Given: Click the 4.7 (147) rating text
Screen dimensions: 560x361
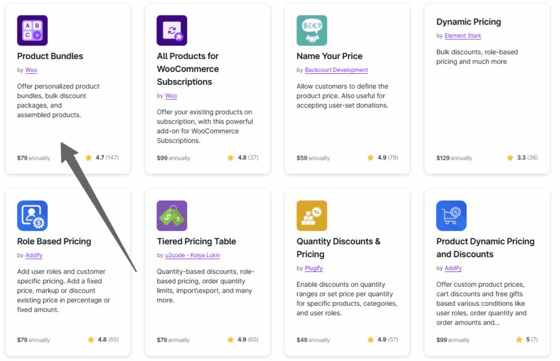Looking at the screenshot, I should coord(107,158).
